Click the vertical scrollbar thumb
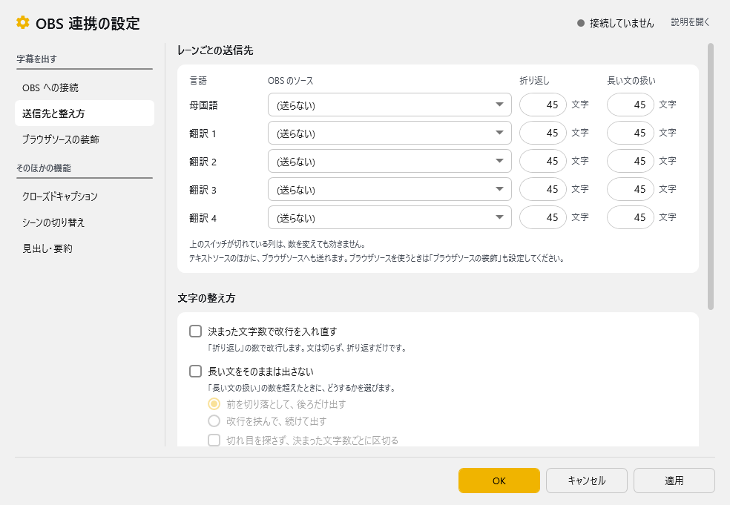The height and width of the screenshot is (505, 730). 711,176
